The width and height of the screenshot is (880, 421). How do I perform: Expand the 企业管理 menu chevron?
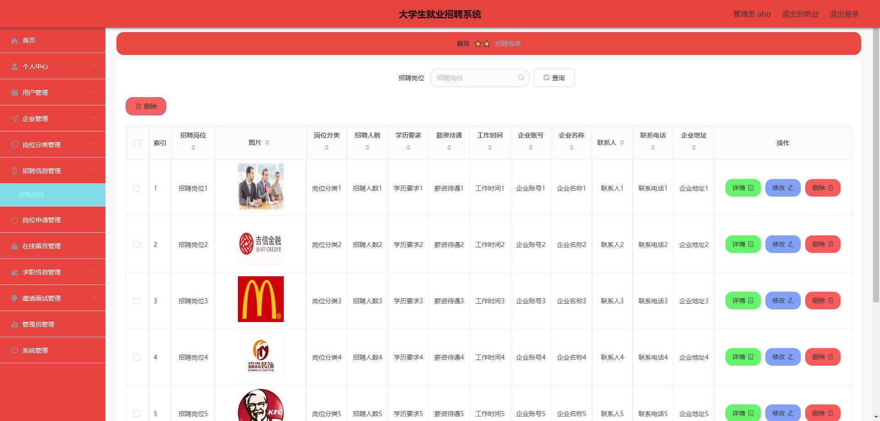tap(93, 118)
